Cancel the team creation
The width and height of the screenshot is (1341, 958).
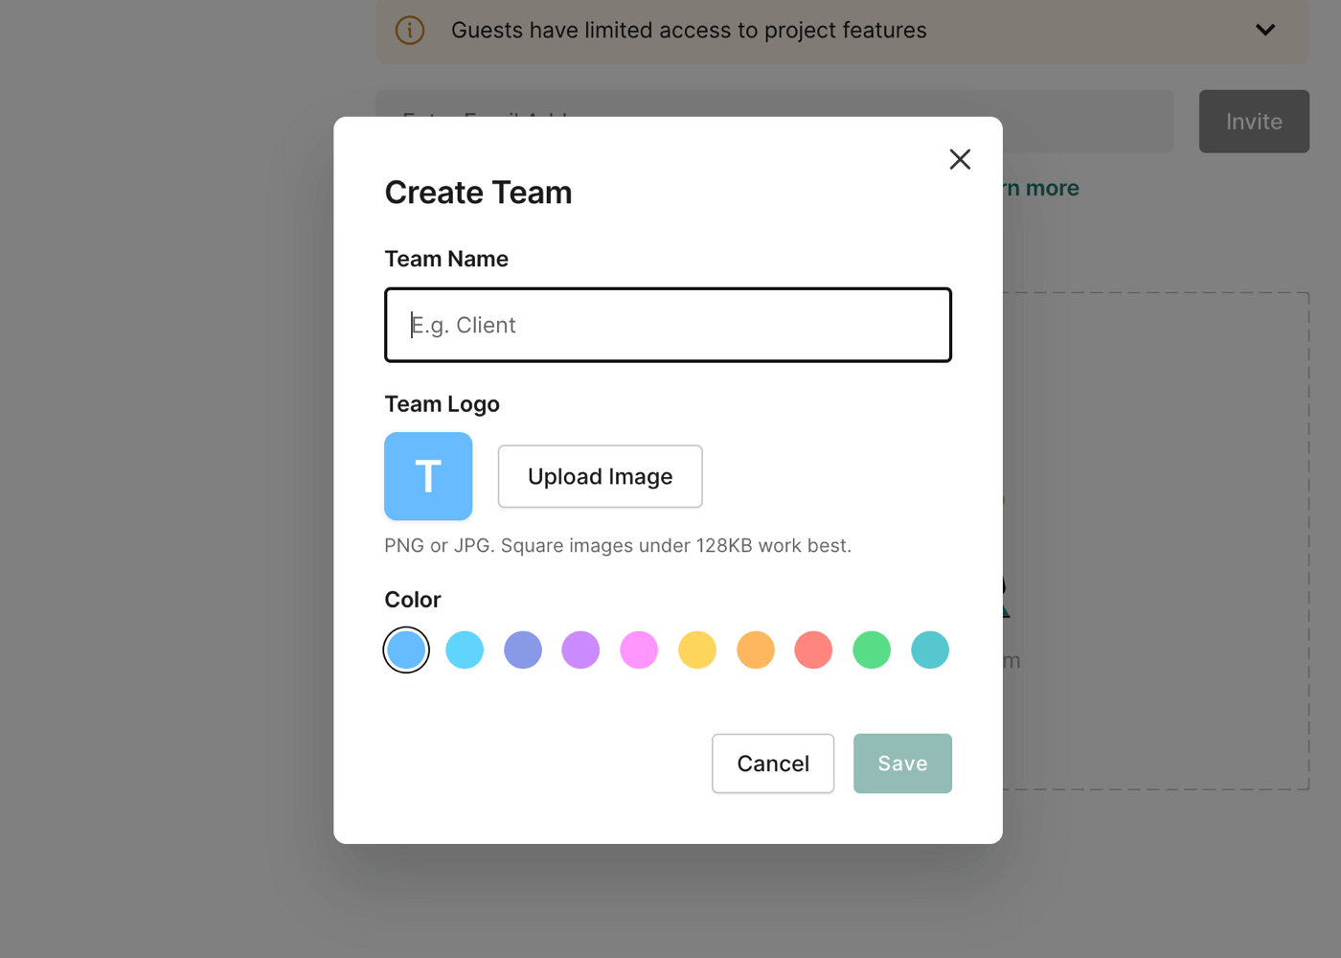point(773,764)
